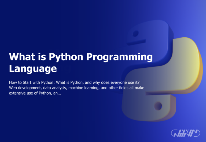Click "How to Start with Python:" text

coord(32,82)
